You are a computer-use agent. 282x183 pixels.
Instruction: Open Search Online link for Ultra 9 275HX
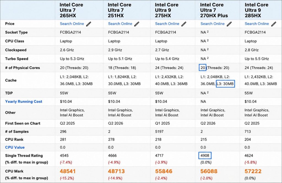(167, 24)
